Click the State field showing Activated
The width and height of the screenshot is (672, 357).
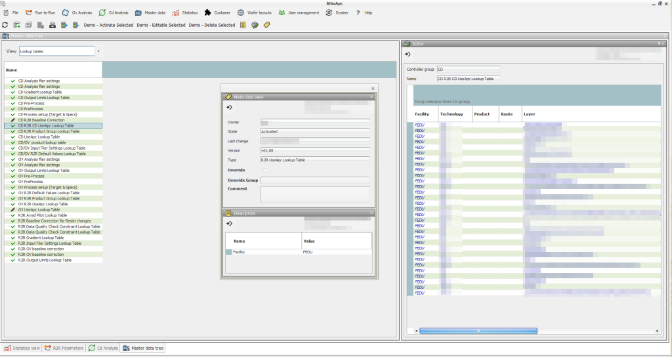click(x=315, y=131)
